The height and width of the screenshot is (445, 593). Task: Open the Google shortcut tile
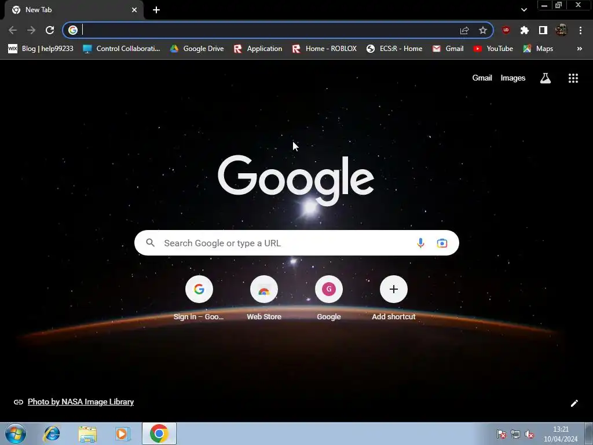pos(329,298)
